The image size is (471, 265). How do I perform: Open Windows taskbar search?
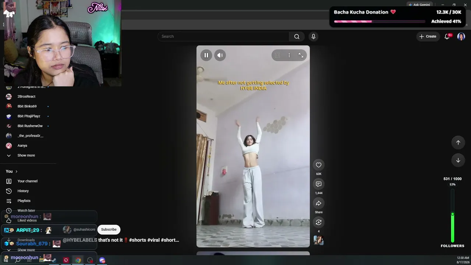17,260
